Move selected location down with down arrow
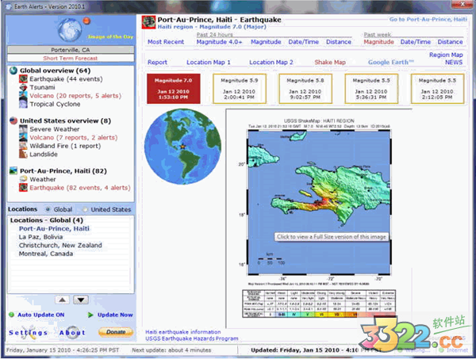The height and width of the screenshot is (359, 476). (x=81, y=300)
